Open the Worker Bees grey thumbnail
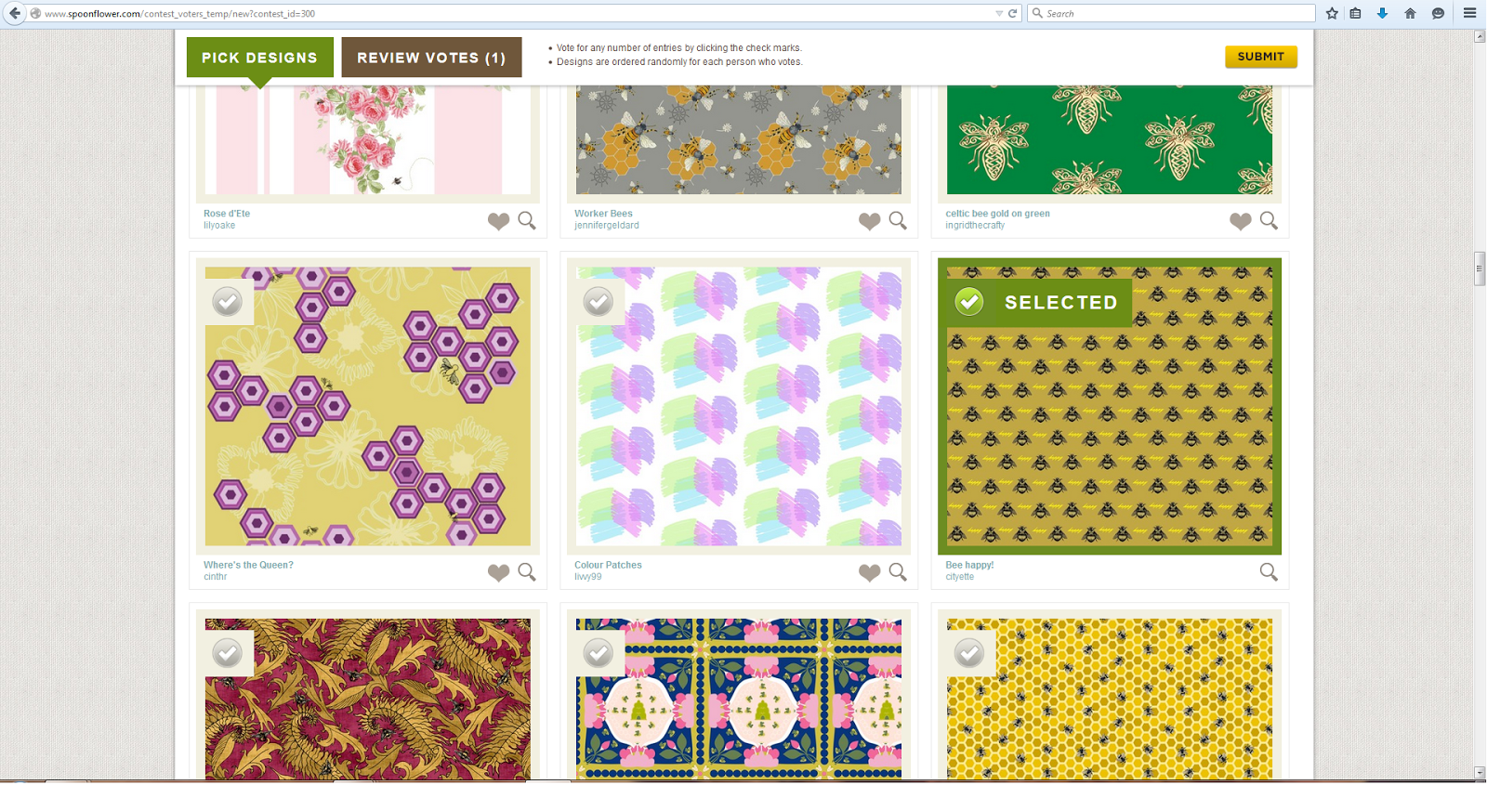 pyautogui.click(x=739, y=139)
